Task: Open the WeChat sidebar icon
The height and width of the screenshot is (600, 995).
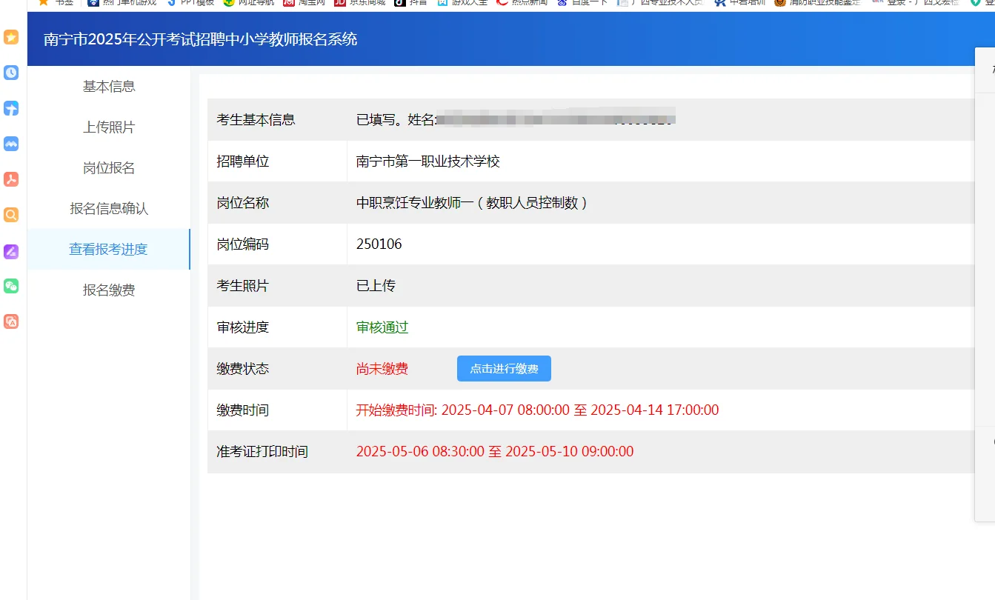Action: click(x=10, y=285)
